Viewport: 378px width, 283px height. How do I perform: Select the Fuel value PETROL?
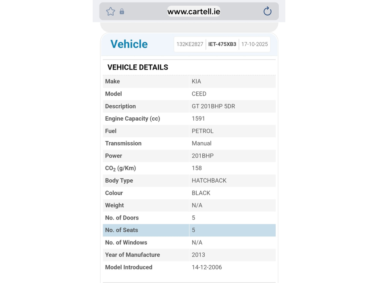202,131
